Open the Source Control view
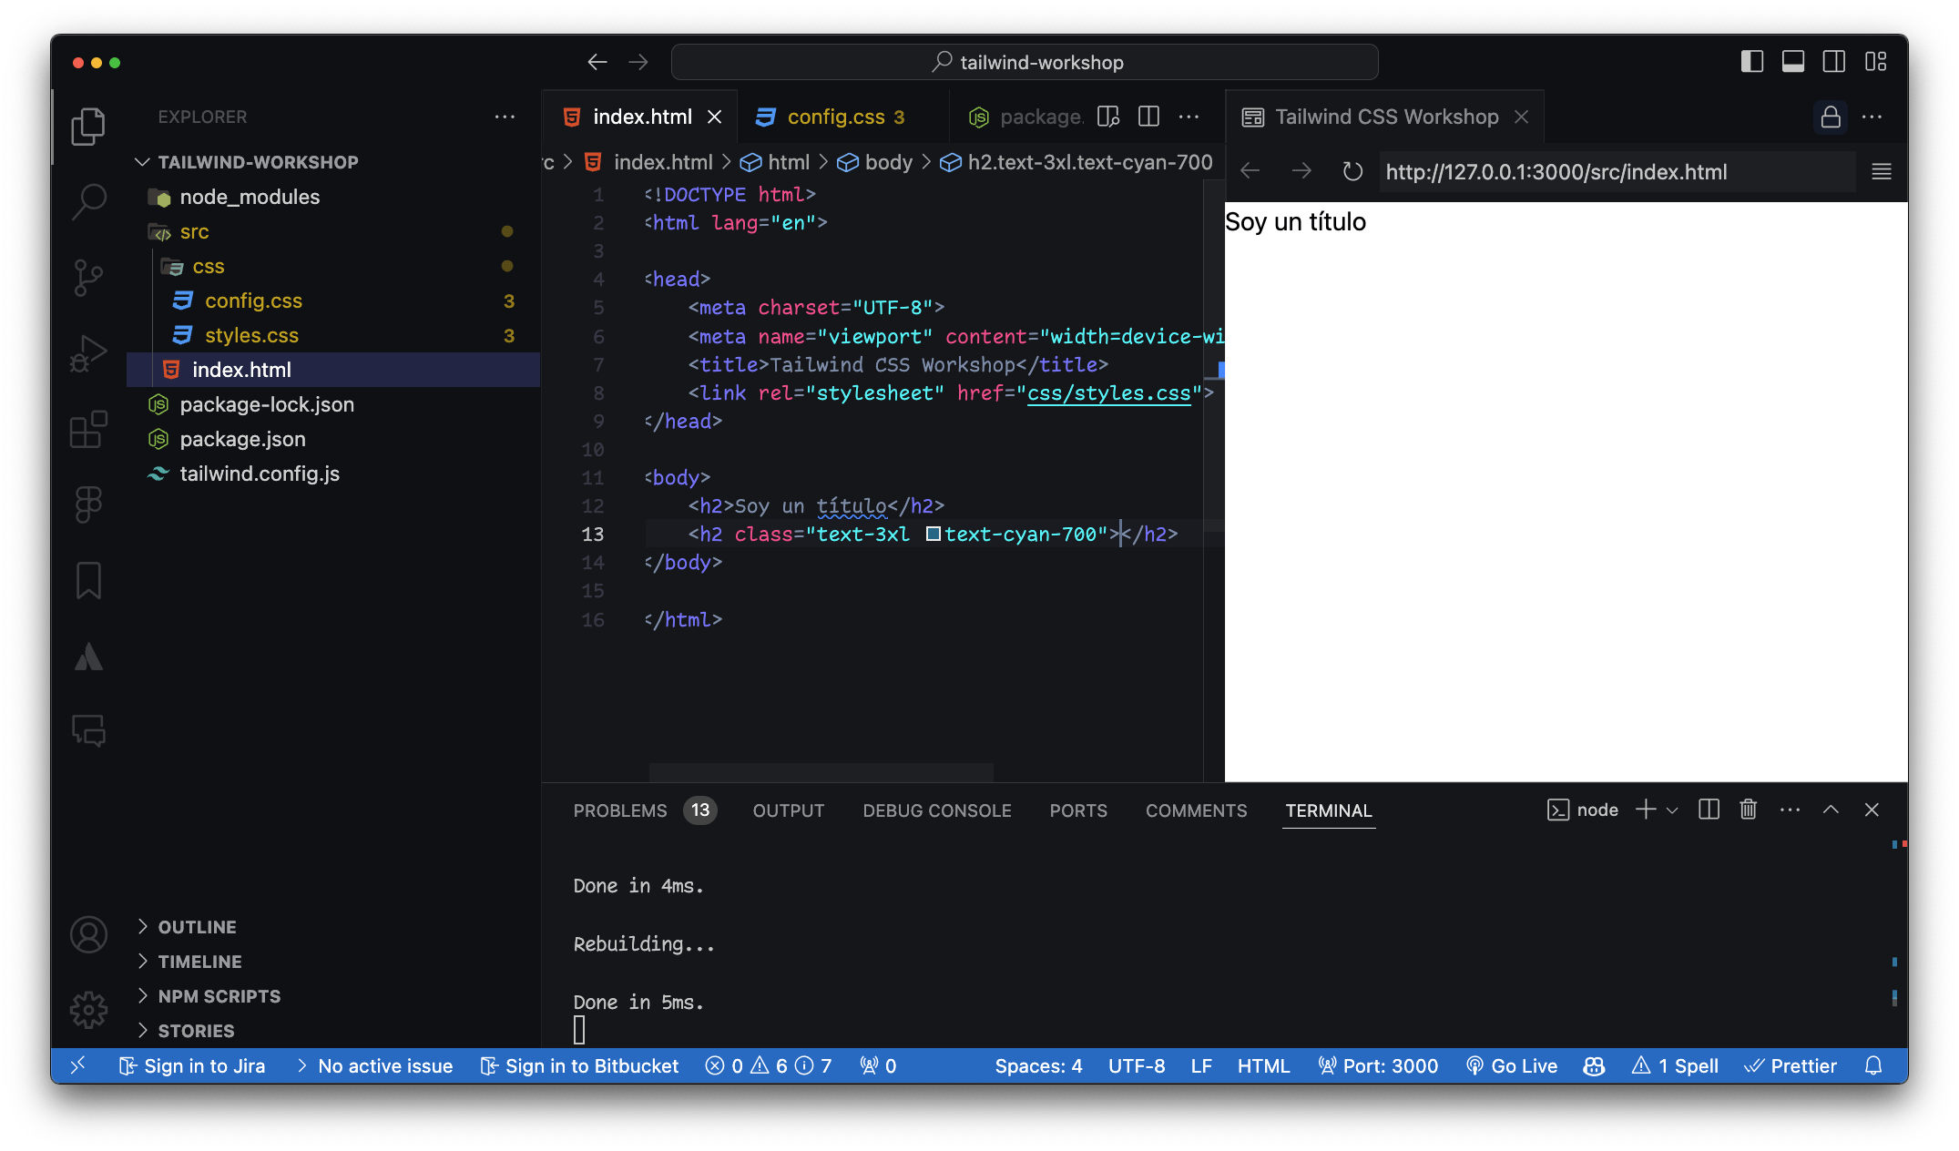The width and height of the screenshot is (1959, 1151). [88, 277]
